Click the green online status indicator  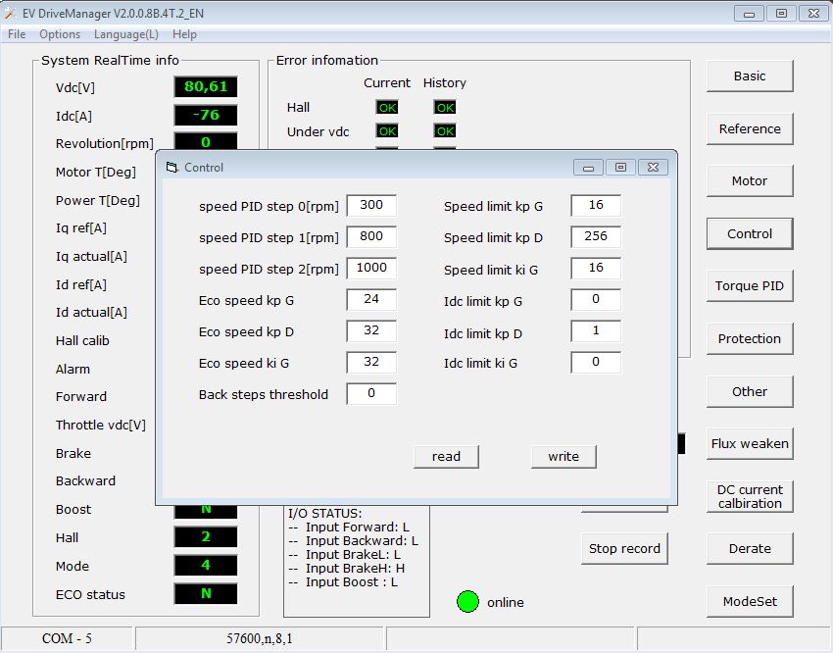pyautogui.click(x=467, y=601)
